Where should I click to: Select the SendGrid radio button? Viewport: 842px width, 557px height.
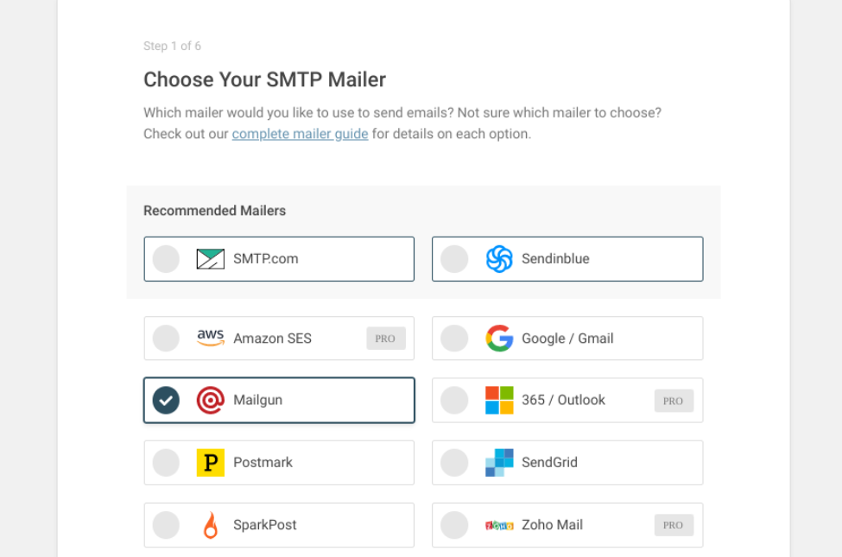coord(454,463)
